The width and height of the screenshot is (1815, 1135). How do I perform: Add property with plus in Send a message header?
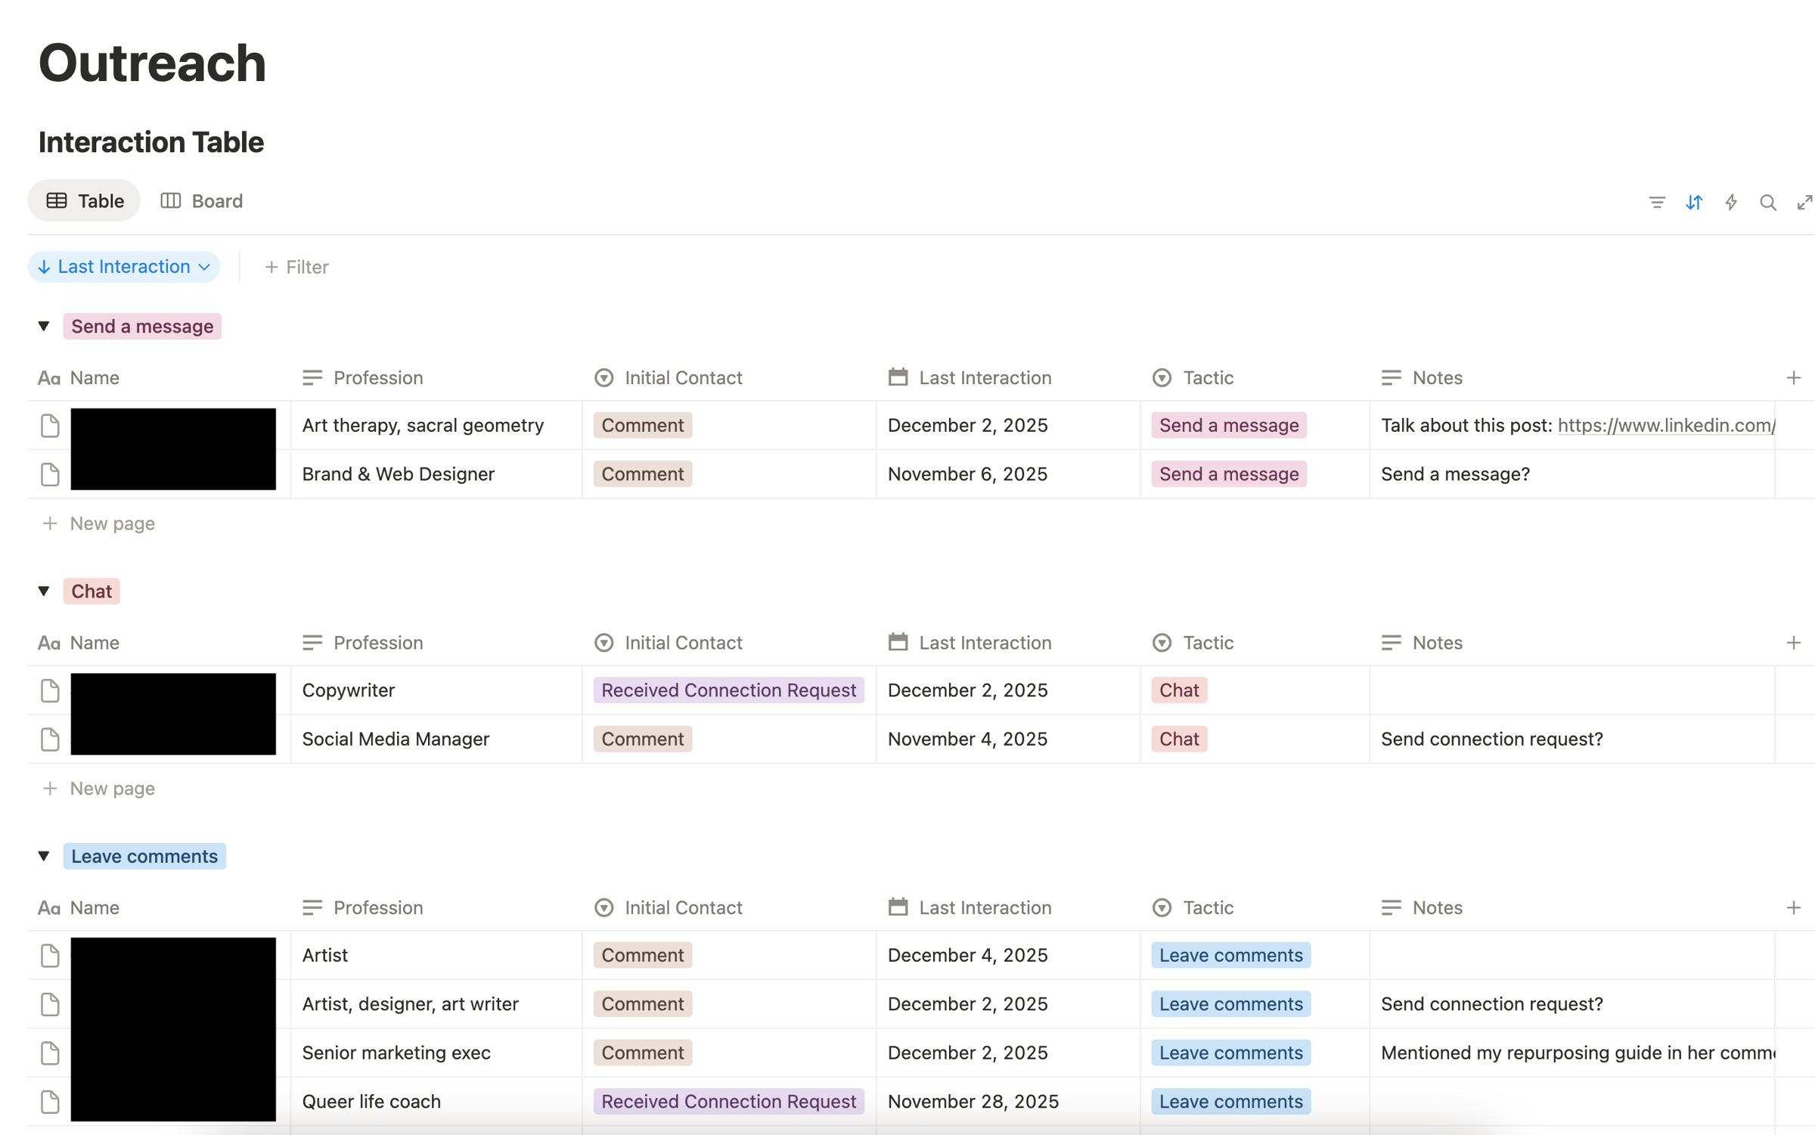pos(1793,377)
